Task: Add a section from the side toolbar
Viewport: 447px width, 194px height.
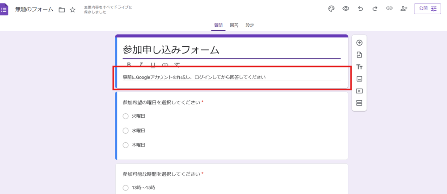Action: (x=359, y=103)
